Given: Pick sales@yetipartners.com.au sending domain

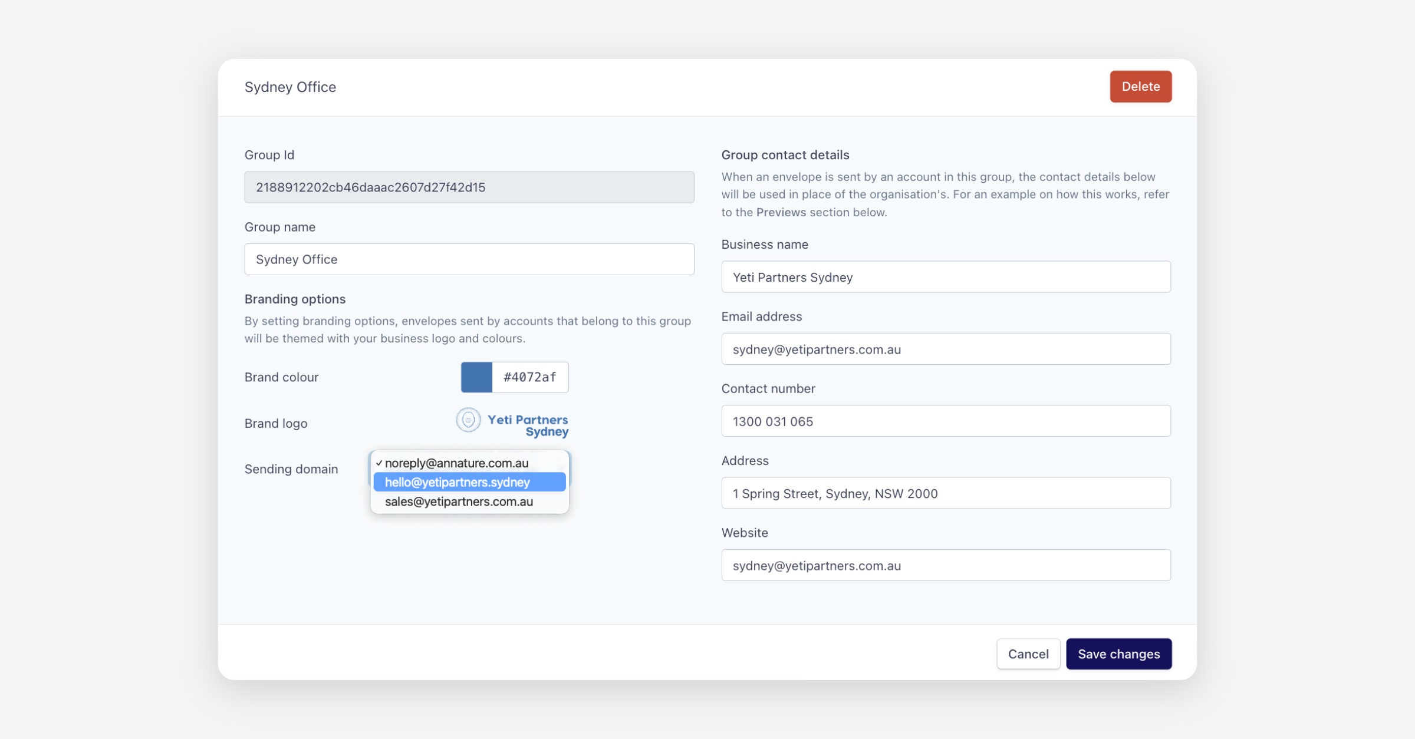Looking at the screenshot, I should point(459,502).
